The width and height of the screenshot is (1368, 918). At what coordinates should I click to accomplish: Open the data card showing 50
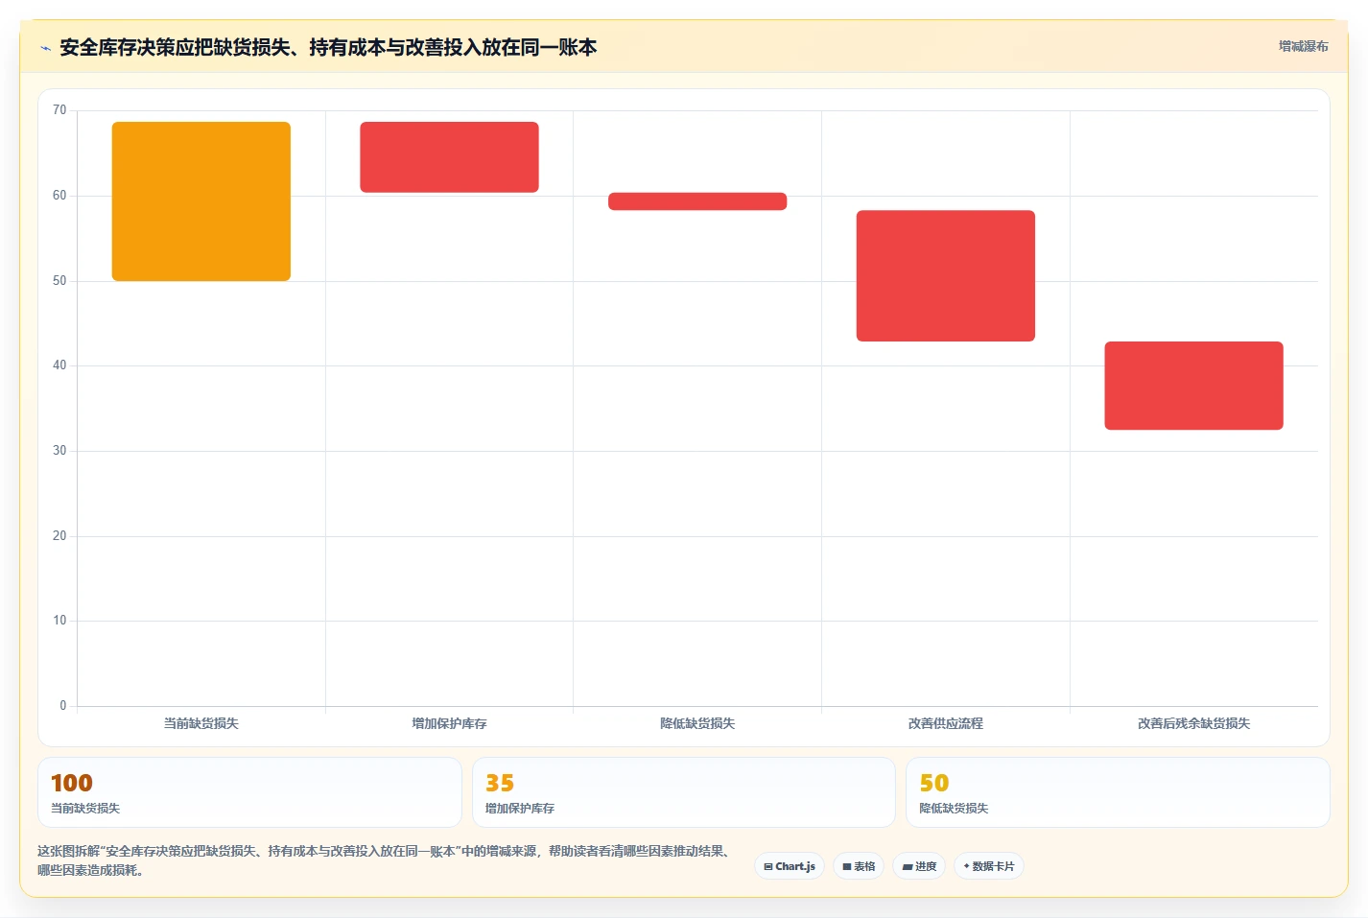coord(1118,792)
